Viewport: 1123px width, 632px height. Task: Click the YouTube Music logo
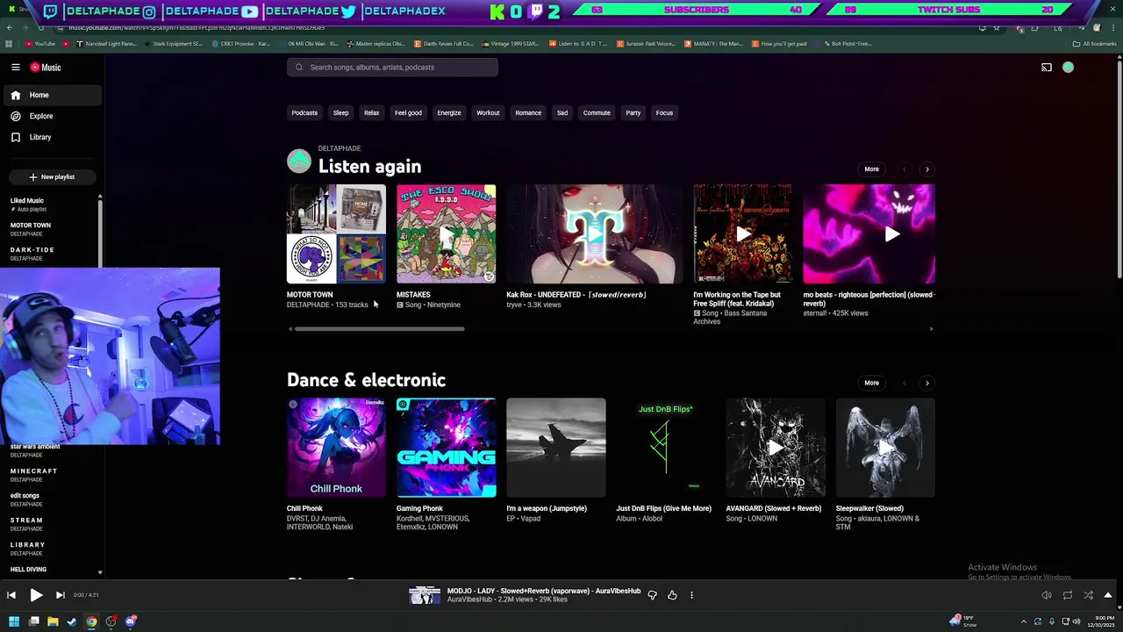[46, 68]
